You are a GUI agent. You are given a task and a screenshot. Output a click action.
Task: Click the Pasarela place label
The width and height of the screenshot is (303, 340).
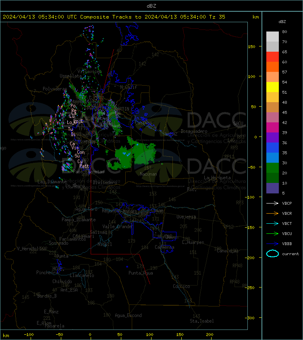54,326
